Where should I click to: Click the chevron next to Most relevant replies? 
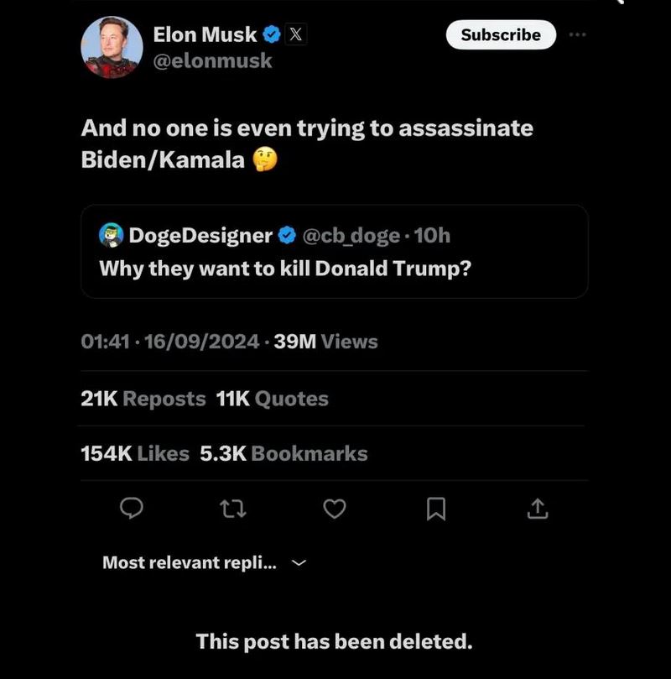(299, 563)
